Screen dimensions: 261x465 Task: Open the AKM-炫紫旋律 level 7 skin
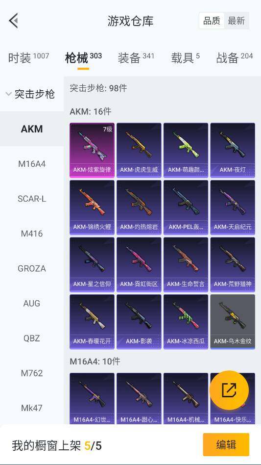(92, 150)
